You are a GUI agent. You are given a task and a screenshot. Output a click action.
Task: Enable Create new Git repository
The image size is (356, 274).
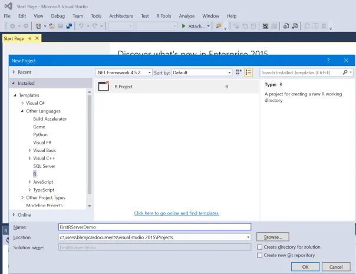coord(259,255)
